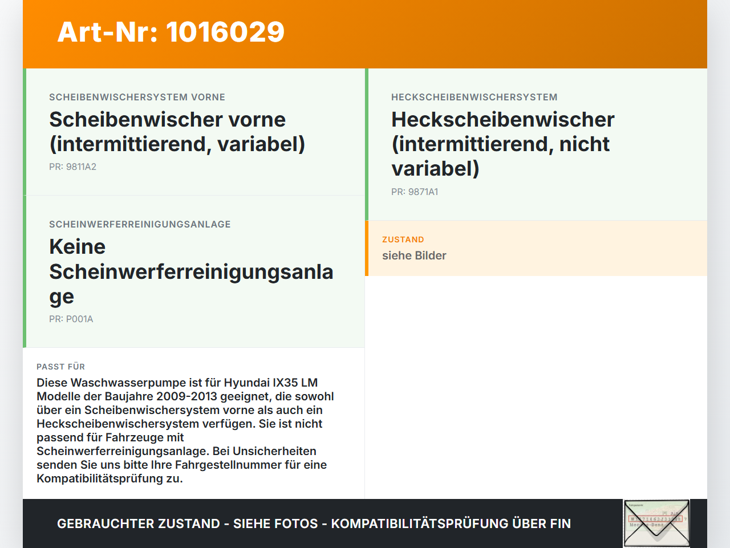
Task: Select PR code P001A
Action: [71, 319]
